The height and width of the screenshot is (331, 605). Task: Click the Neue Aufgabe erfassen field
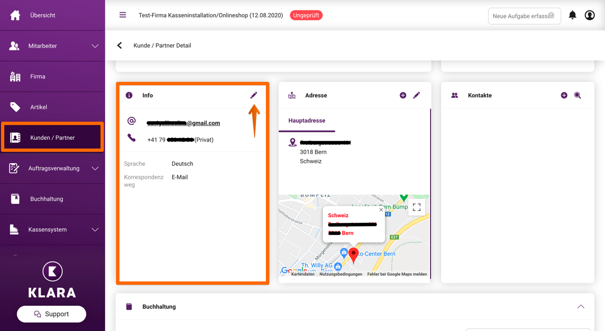(524, 16)
